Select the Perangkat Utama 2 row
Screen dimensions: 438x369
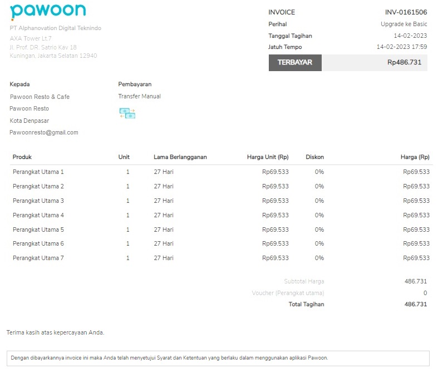221,186
